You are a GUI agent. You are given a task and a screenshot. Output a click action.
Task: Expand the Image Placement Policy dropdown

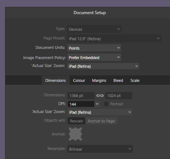(x=94, y=57)
